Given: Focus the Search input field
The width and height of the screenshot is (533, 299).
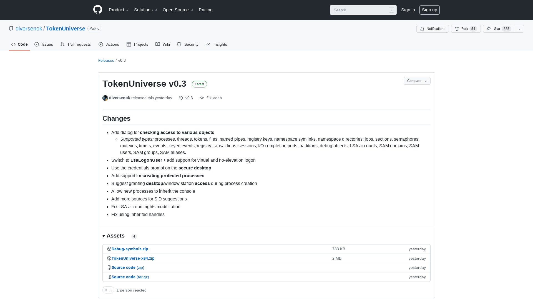Looking at the screenshot, I should coord(363,10).
